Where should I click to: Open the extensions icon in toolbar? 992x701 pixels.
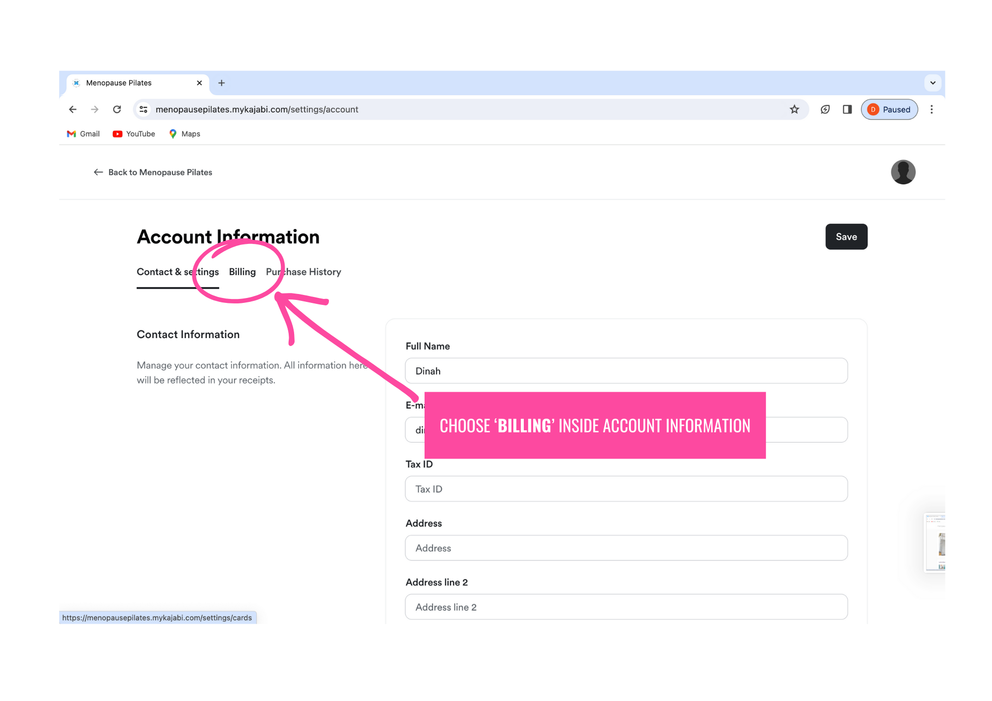click(825, 110)
